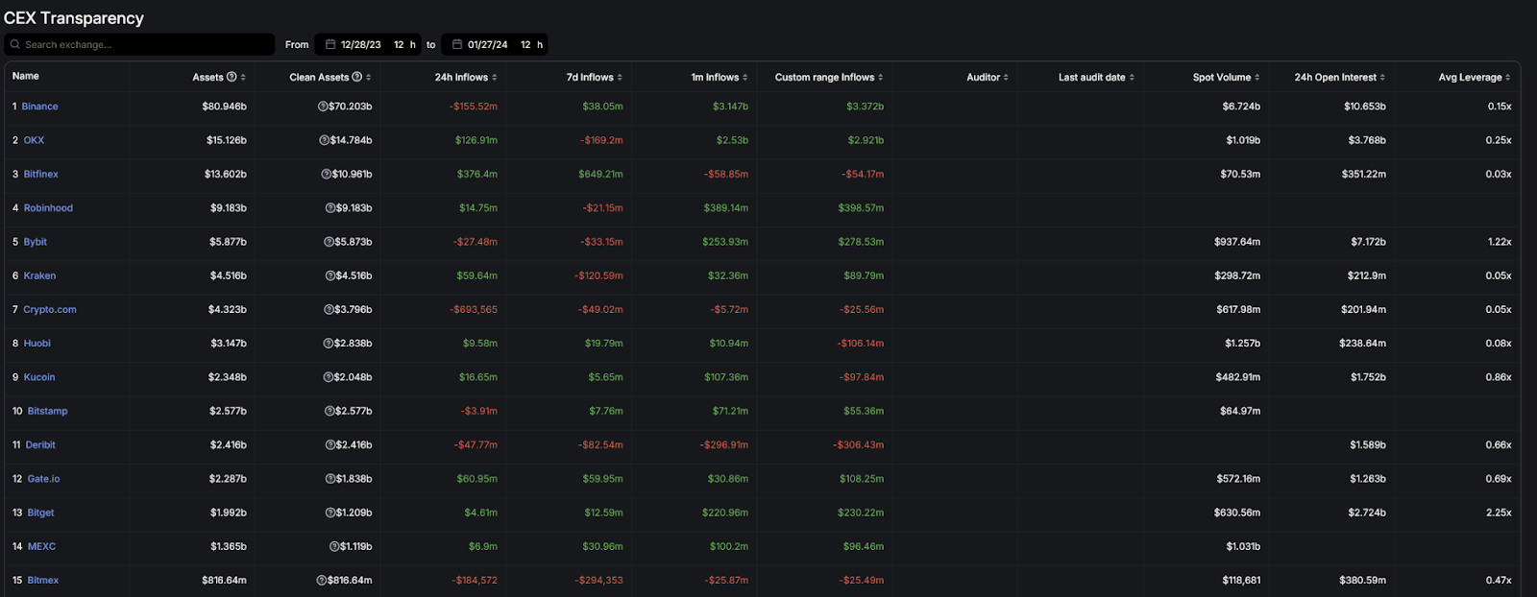Click info icon beside Huobi $2.838b clean assets
This screenshot has width=1537, height=597.
point(328,344)
